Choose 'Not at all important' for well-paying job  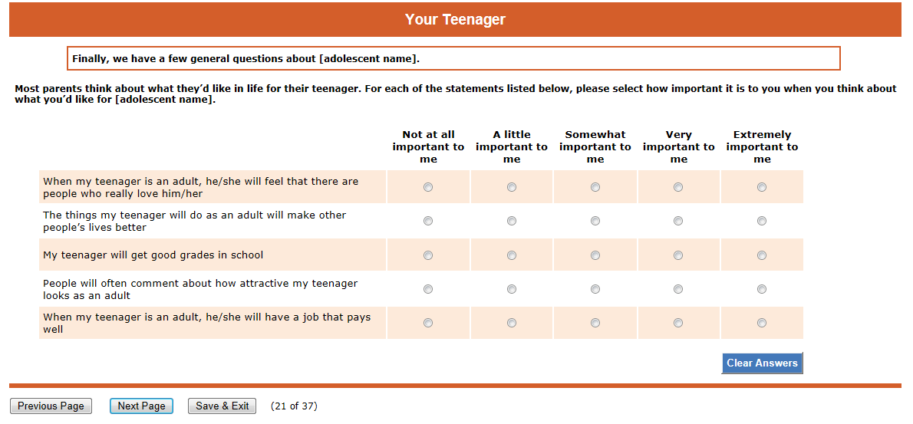(428, 323)
